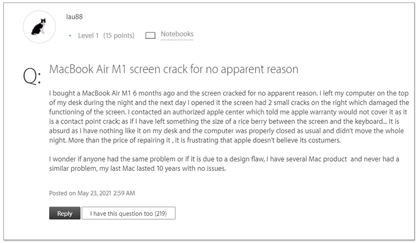The width and height of the screenshot is (418, 243).
Task: Click the (15 points) score text
Action: pyautogui.click(x=119, y=36)
